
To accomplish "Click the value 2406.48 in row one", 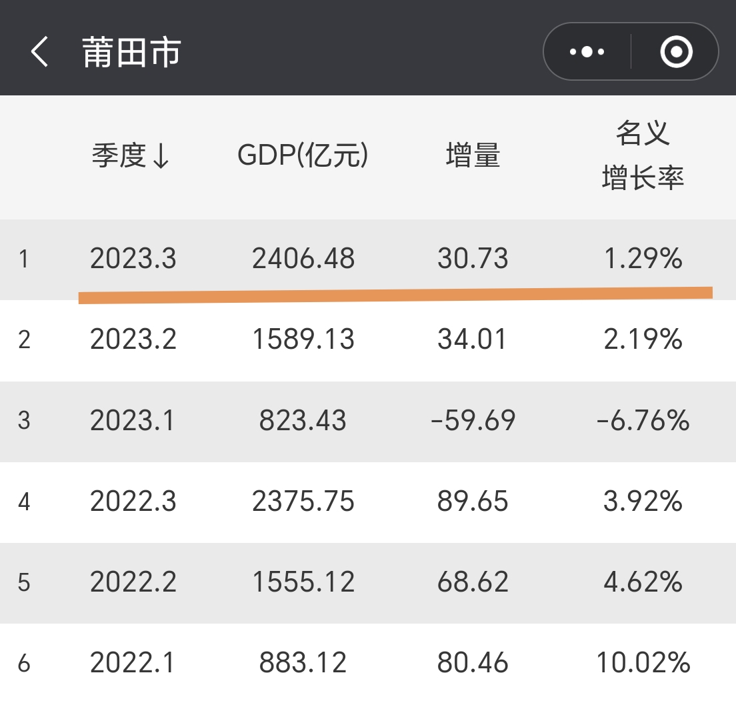I will click(x=304, y=259).
